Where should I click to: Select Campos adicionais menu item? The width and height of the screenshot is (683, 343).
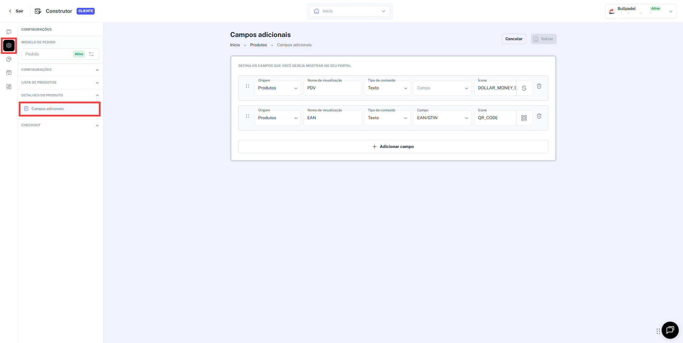coord(60,109)
